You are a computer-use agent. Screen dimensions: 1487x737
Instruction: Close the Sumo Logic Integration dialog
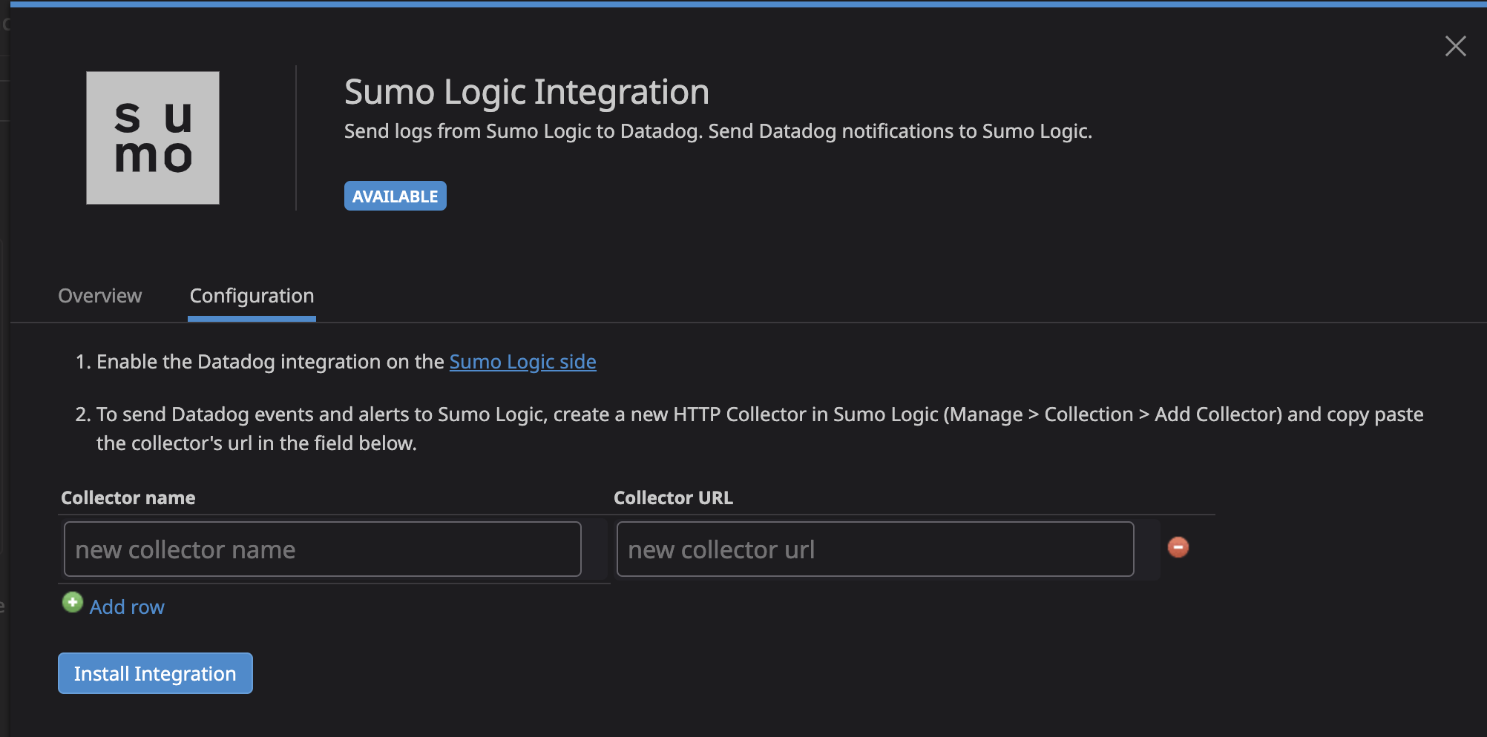(1455, 46)
